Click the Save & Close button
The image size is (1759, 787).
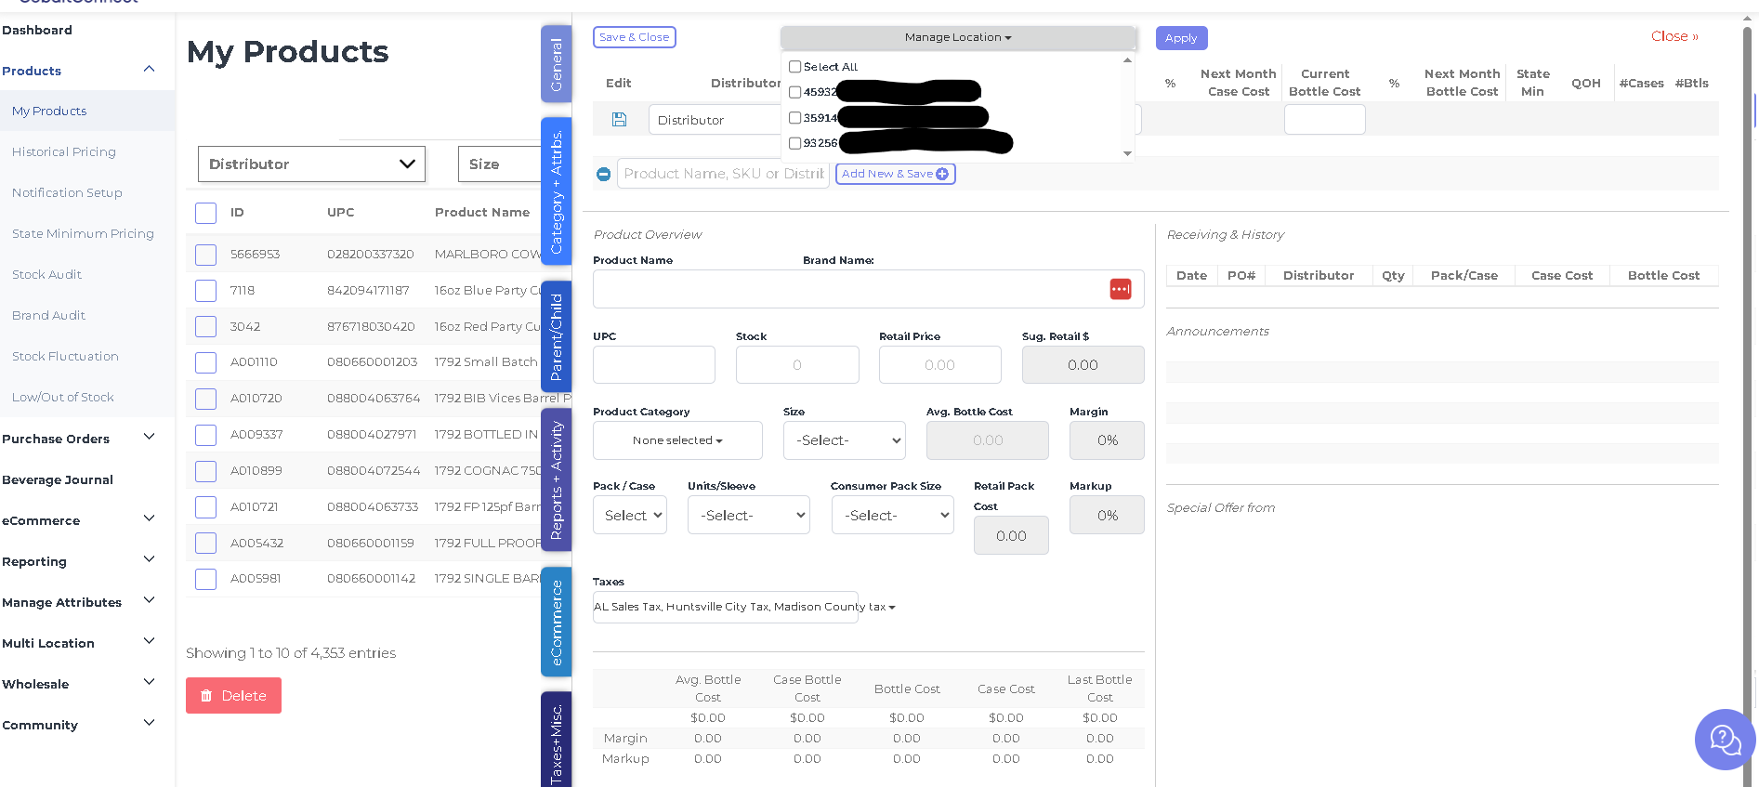point(634,37)
